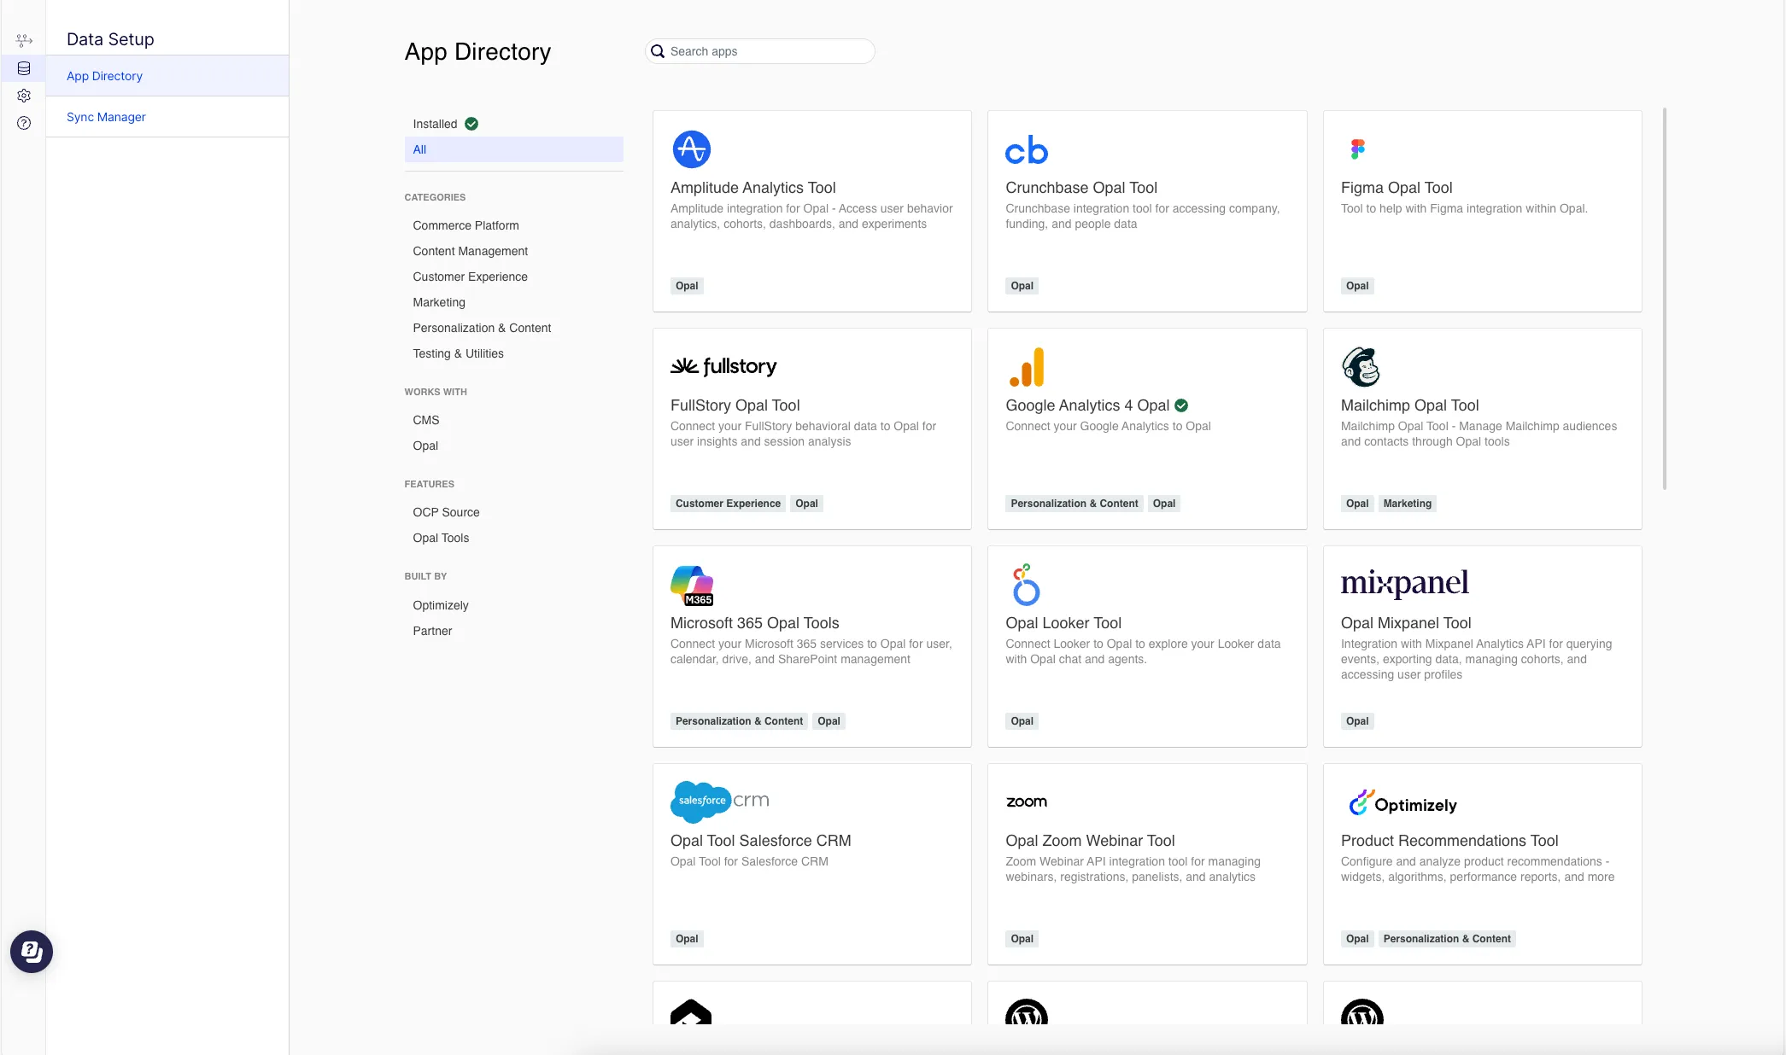Click the fullstory logo
1786x1055 pixels.
click(723, 367)
